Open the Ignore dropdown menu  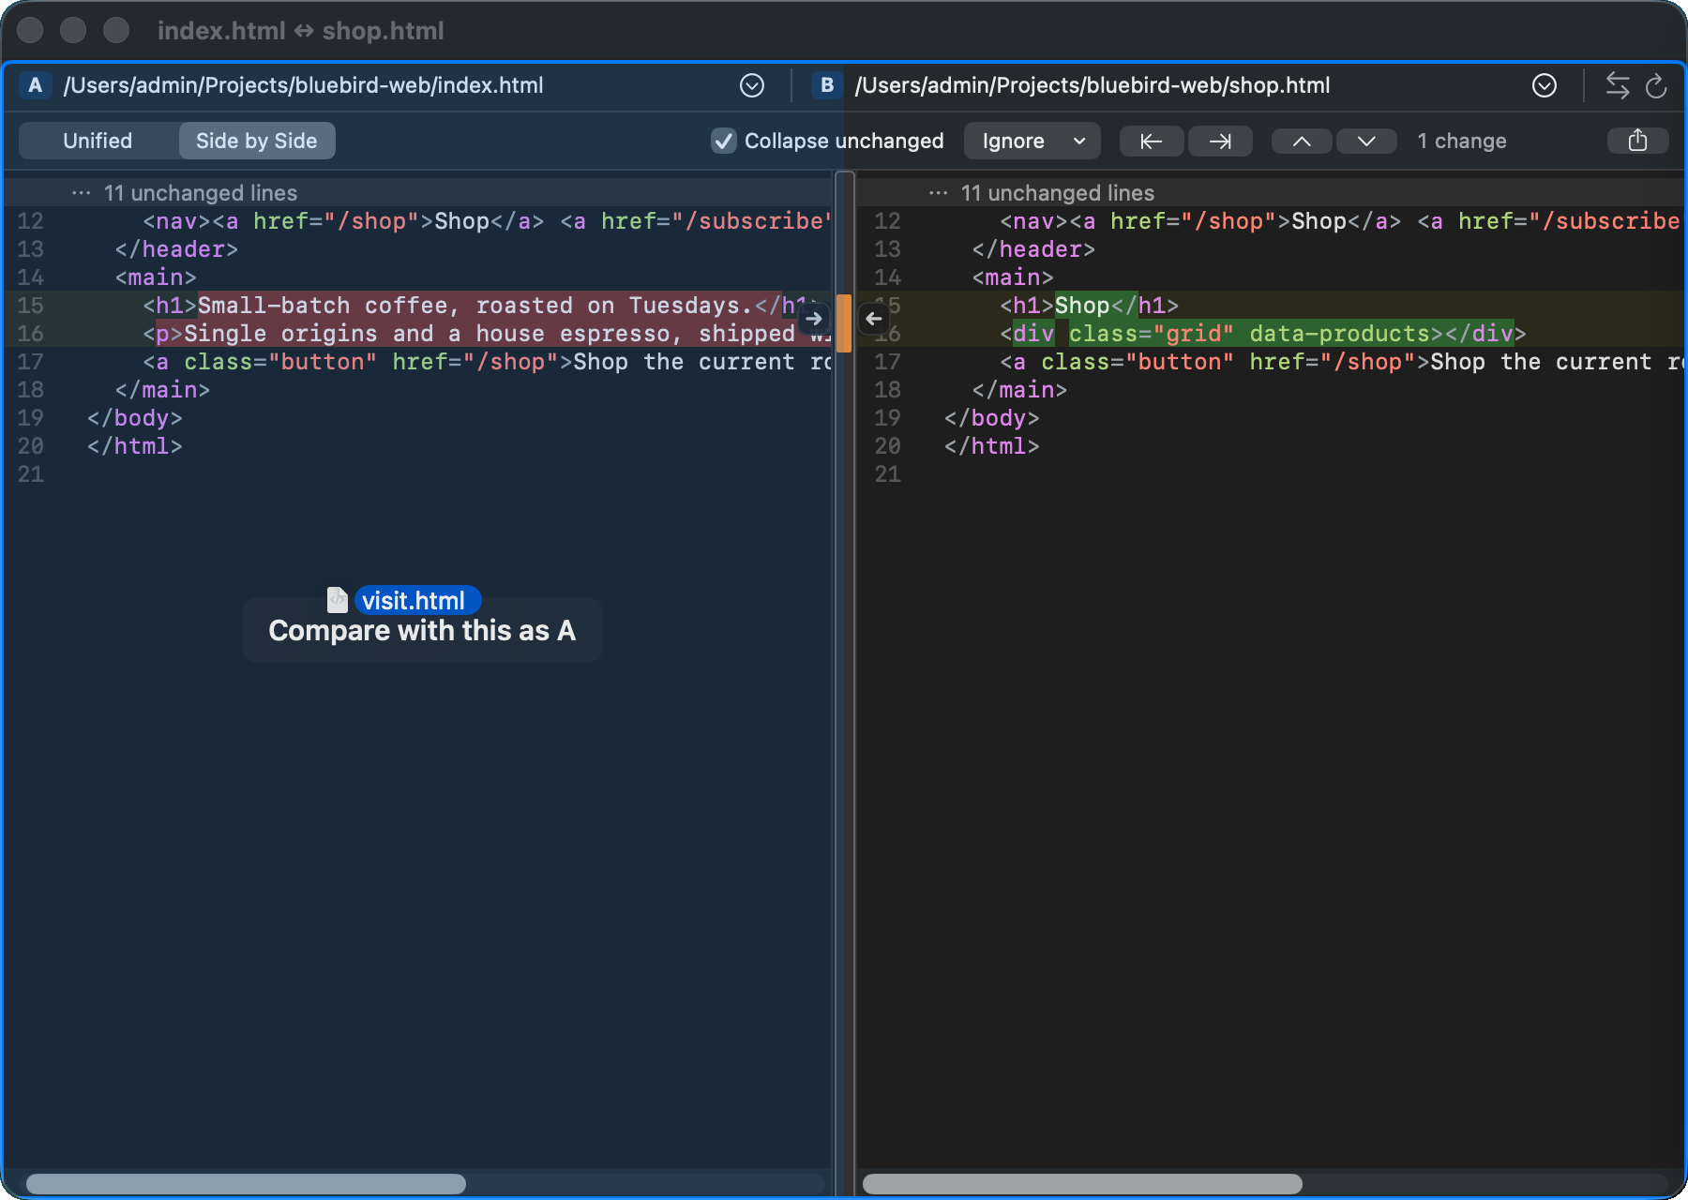(1032, 141)
